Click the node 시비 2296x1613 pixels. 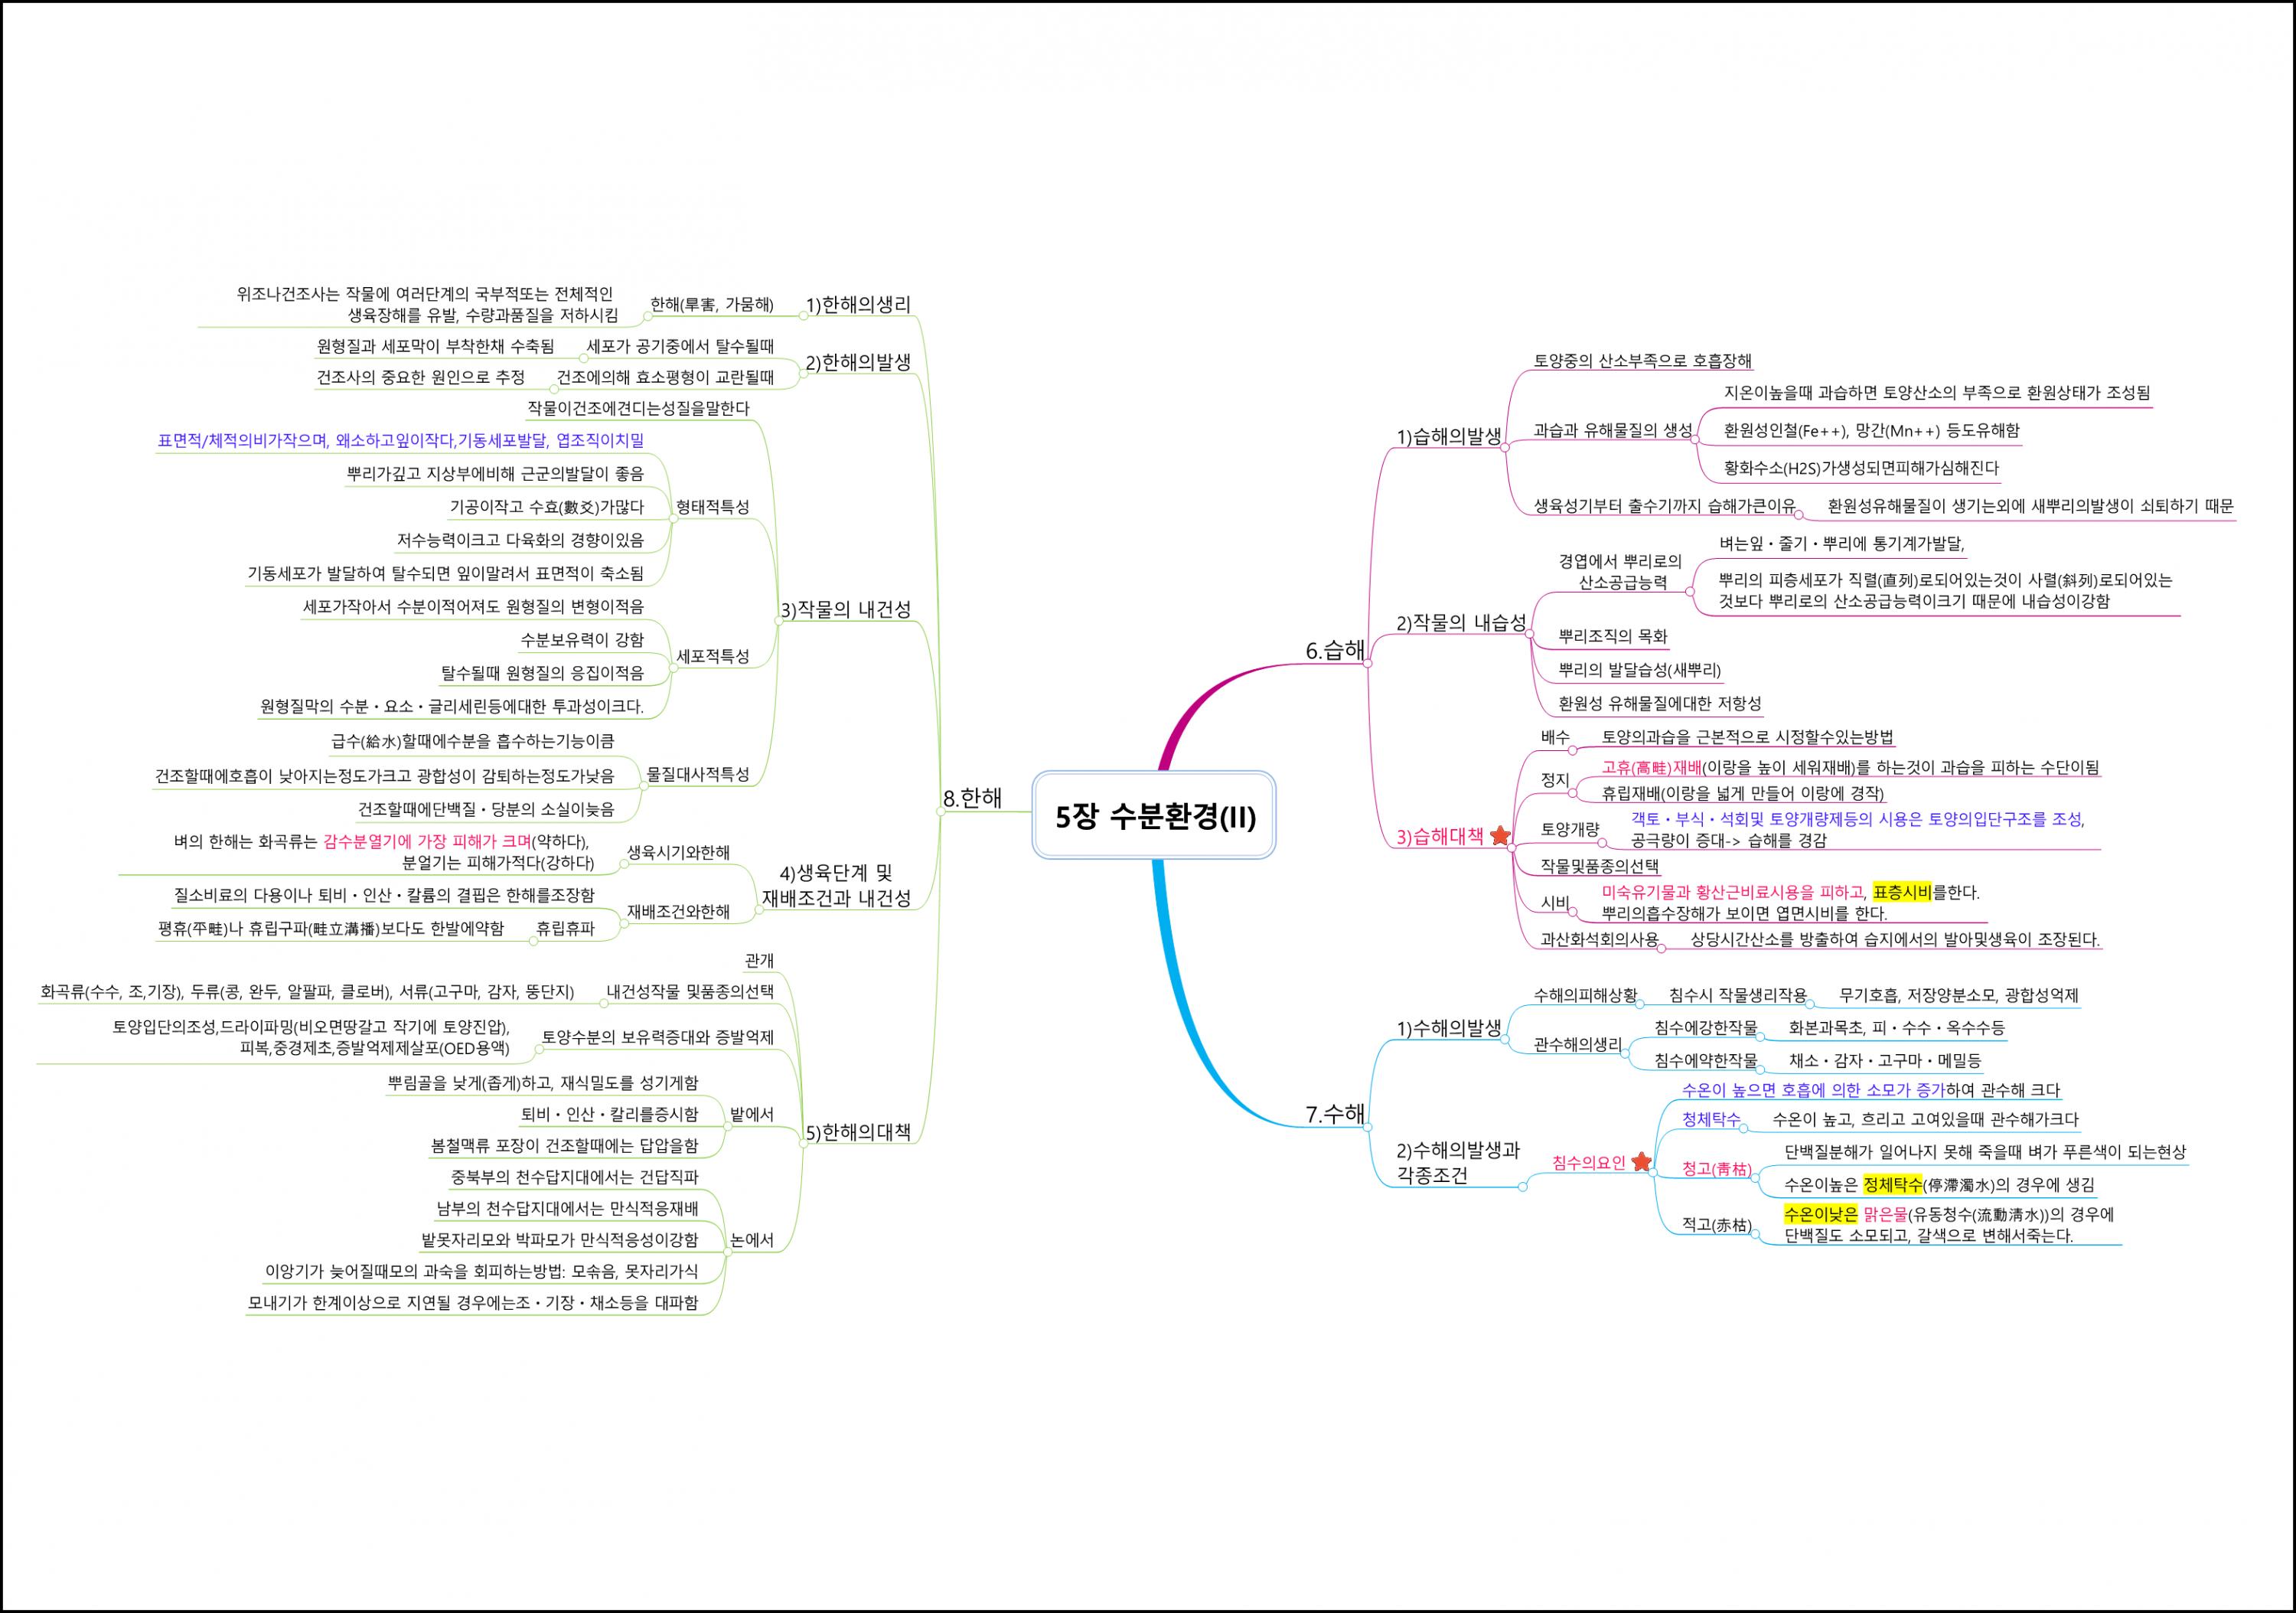coord(1555,902)
